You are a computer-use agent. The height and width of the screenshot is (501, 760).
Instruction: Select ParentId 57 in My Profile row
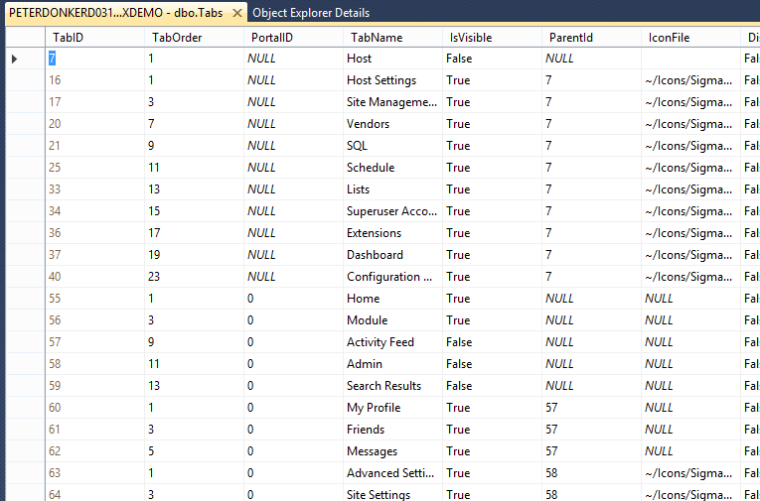pyautogui.click(x=591, y=408)
